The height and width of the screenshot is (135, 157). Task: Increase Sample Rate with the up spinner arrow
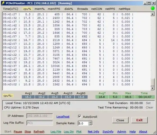(x=90, y=122)
